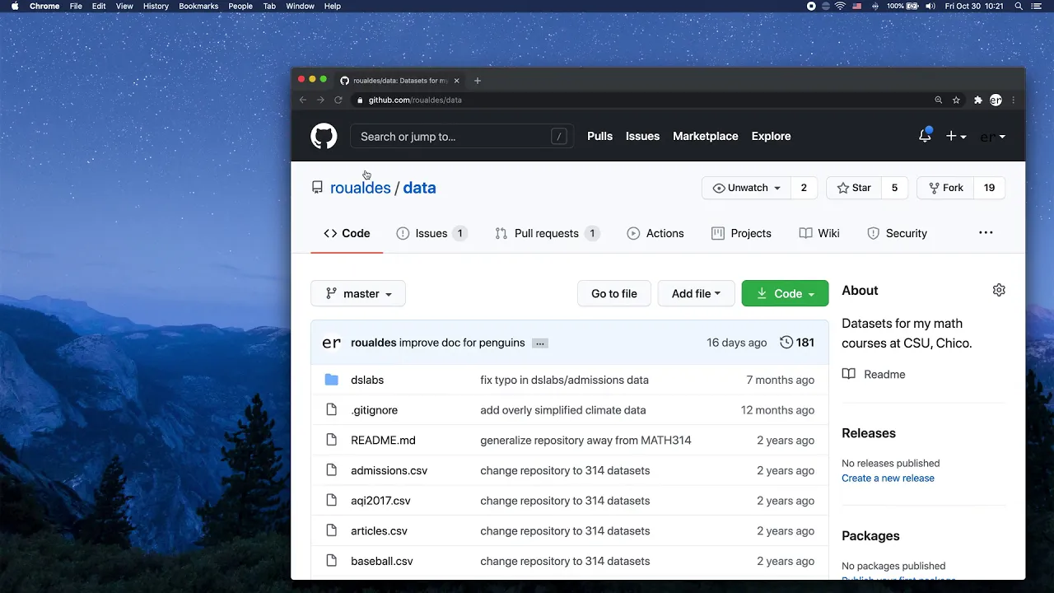Click the dslabs folder icon
Screen dimensions: 1054x593
[331, 380]
